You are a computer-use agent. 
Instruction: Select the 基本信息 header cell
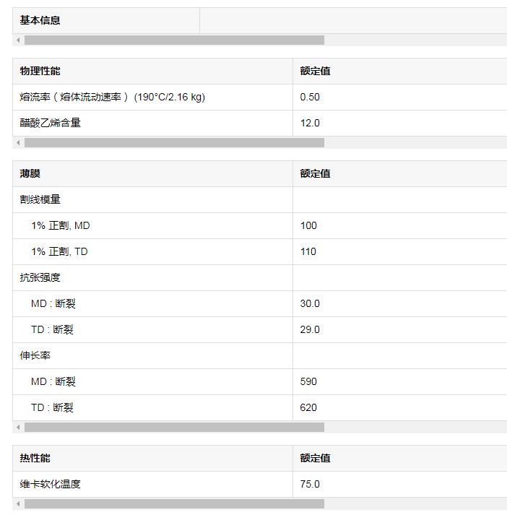[106, 20]
